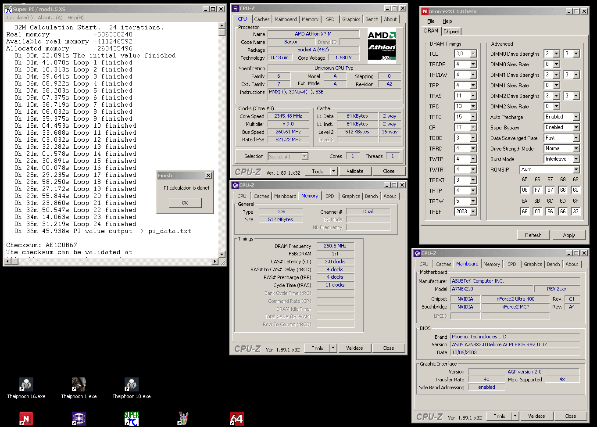Select the DRAM tab in nForce2XT

[x=431, y=31]
